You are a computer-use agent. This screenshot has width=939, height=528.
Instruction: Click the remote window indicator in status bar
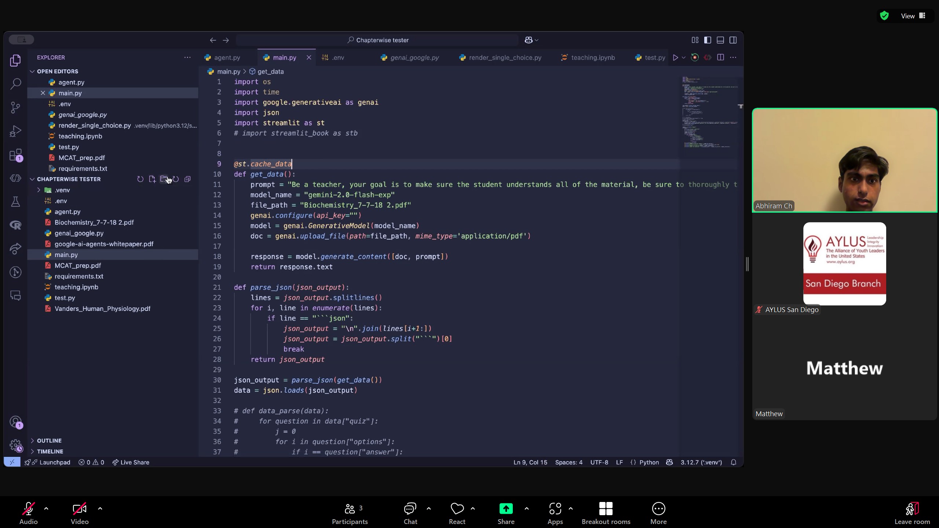point(12,462)
